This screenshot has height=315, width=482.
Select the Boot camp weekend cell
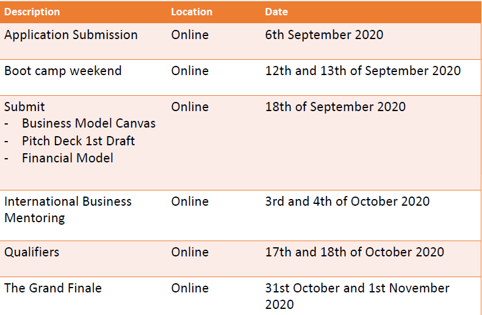point(63,71)
